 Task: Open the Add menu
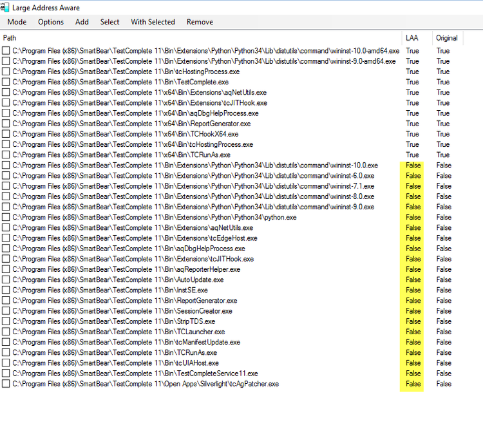click(82, 22)
